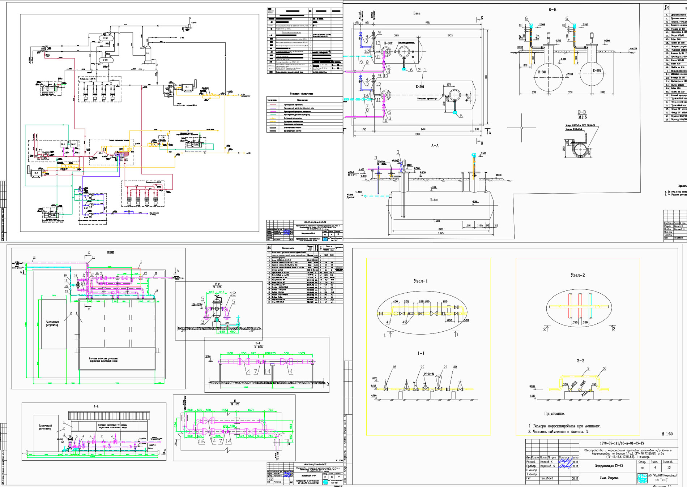The width and height of the screenshot is (687, 487).
Task: Select callout number '22' in section 1-1
Action: coord(422,367)
